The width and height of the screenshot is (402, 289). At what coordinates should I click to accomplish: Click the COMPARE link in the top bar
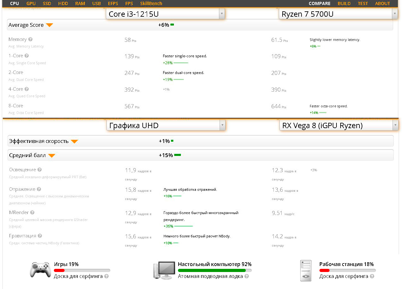(x=319, y=3)
